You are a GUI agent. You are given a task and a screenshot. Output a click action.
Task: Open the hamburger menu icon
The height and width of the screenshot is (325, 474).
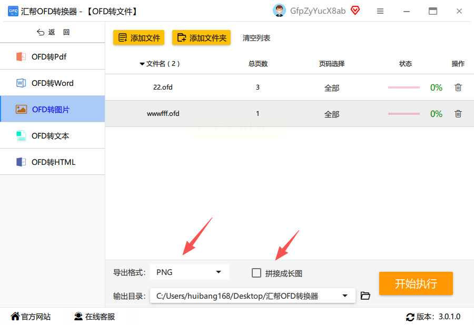click(x=380, y=11)
